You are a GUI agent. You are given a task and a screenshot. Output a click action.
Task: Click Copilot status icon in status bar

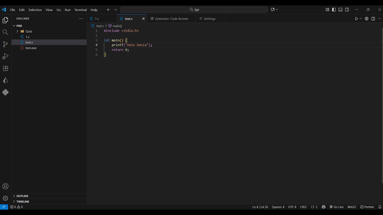click(323, 207)
